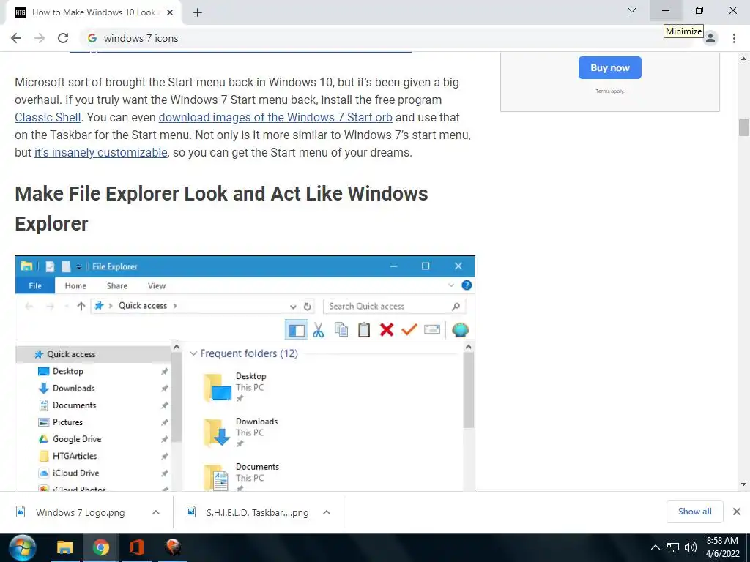Open options for S.H.I.E.L.D. Taskbar download

(327, 512)
